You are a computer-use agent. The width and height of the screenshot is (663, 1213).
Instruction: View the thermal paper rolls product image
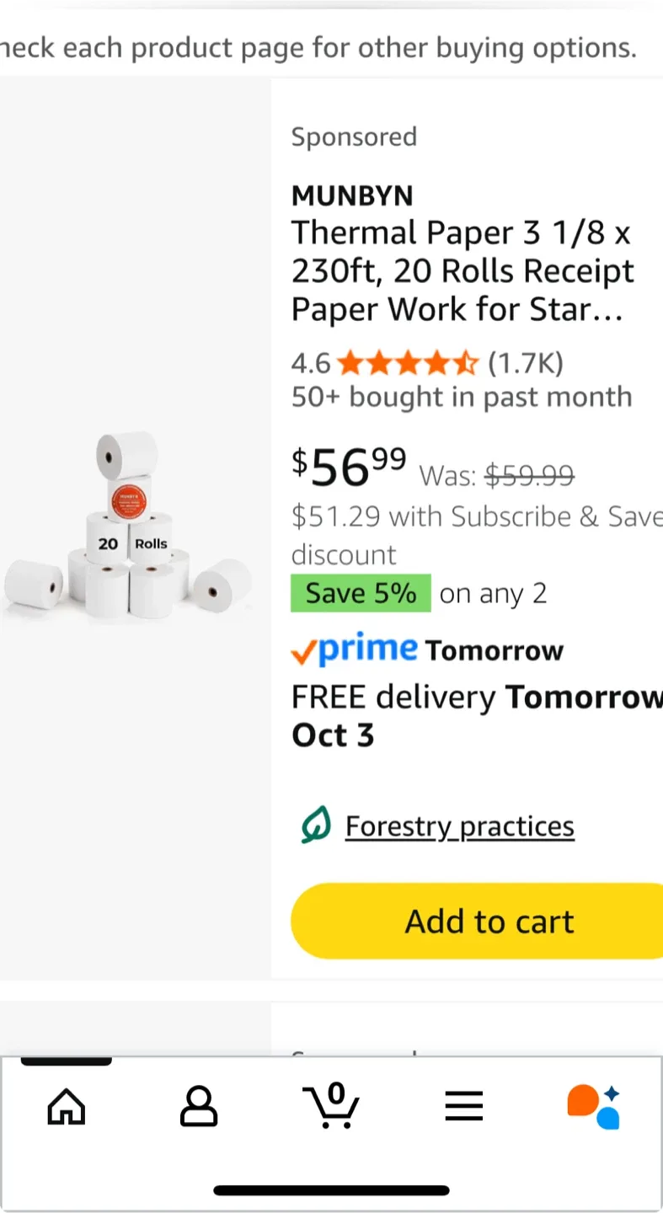click(129, 526)
